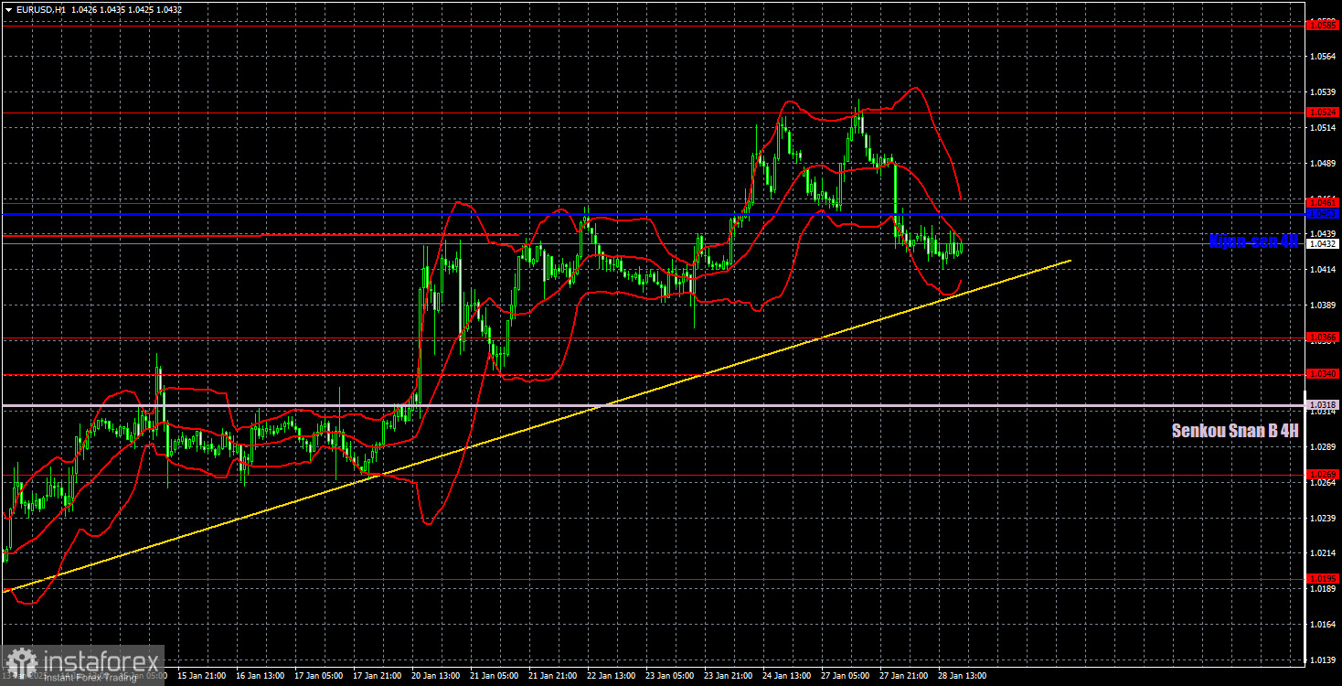Screen dimensions: 1342x686
Task: Click the red 1.0461 level price tag
Action: pos(1323,202)
